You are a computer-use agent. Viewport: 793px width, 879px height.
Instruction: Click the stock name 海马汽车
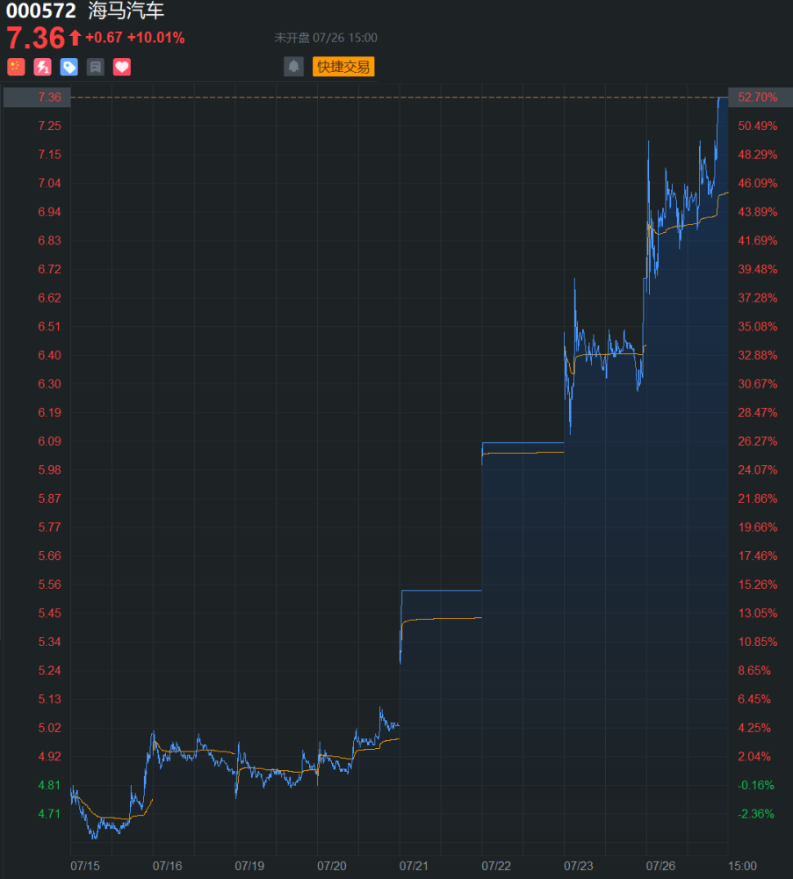pos(126,11)
